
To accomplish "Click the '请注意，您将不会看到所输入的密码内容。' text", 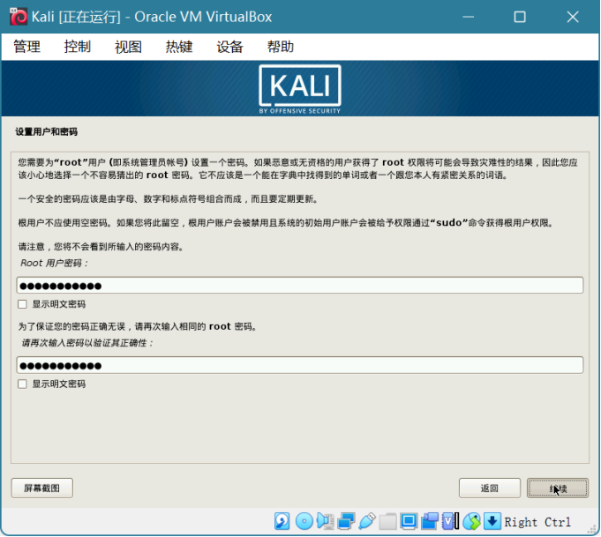I will [x=102, y=247].
